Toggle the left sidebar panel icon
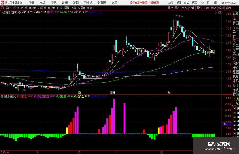This screenshot has width=239, height=154. [2, 8]
